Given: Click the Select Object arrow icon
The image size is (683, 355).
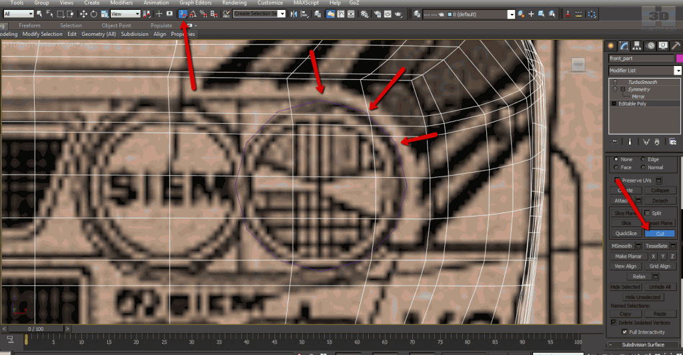Looking at the screenshot, I should coord(39,14).
